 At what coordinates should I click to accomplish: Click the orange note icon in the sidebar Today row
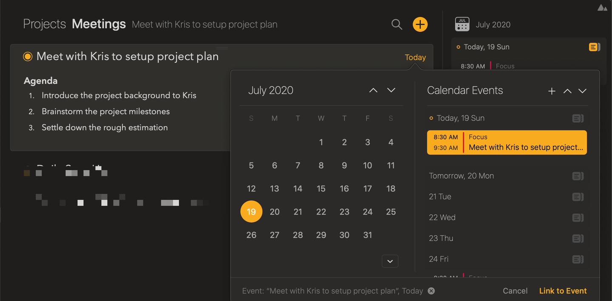click(594, 47)
